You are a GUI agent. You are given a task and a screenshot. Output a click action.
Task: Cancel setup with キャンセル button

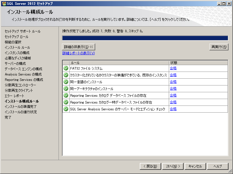(x=195, y=166)
